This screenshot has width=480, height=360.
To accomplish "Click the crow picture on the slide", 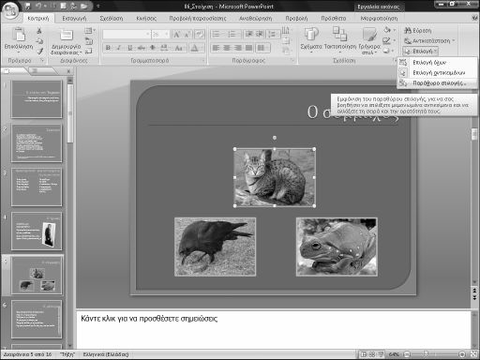I will [215, 247].
